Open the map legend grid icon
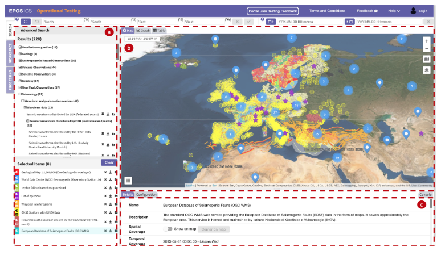Screen dimensions: 445x255 (x=128, y=180)
